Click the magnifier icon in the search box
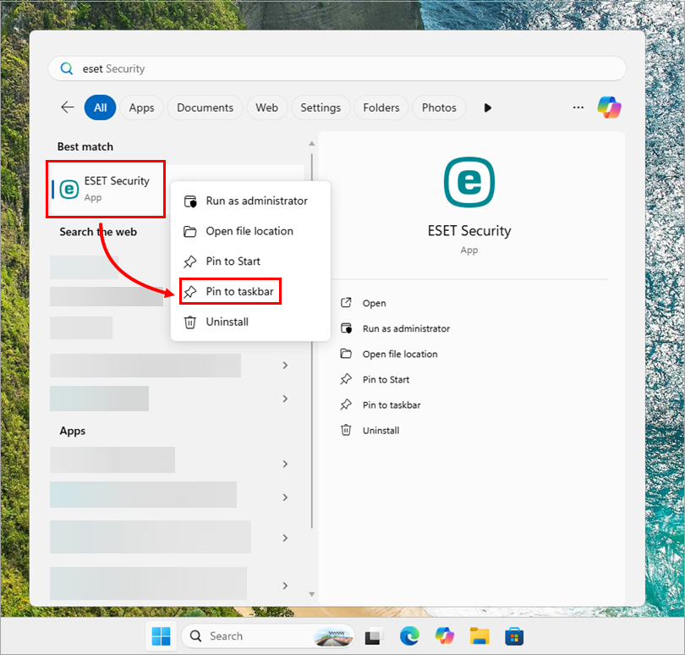Image resolution: width=685 pixels, height=655 pixels. click(66, 69)
